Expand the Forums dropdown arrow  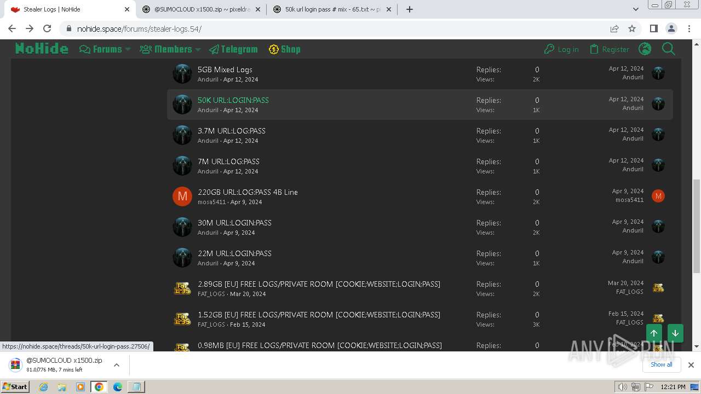tap(128, 49)
